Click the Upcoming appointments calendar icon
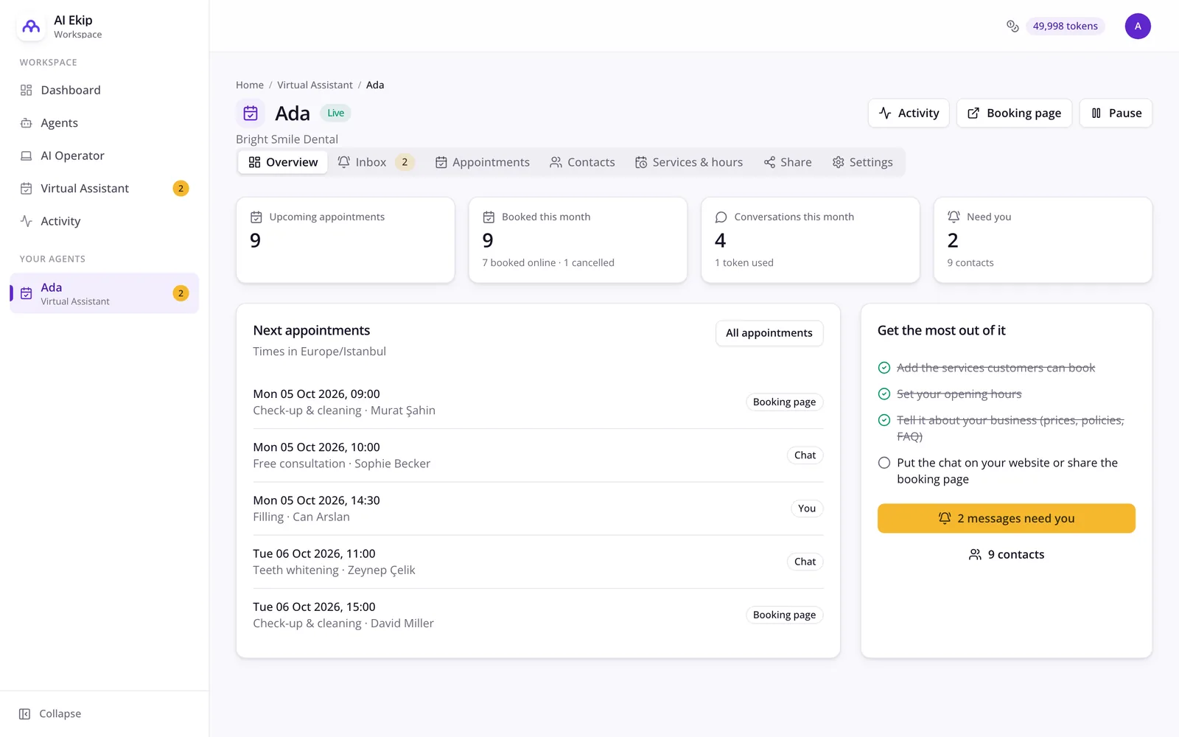1179x737 pixels. tap(256, 217)
